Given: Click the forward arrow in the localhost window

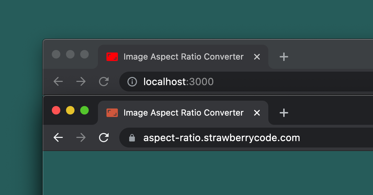Looking at the screenshot, I should [81, 82].
